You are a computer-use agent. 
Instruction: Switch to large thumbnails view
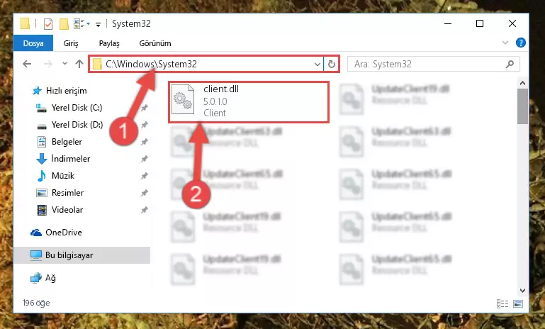[518, 303]
